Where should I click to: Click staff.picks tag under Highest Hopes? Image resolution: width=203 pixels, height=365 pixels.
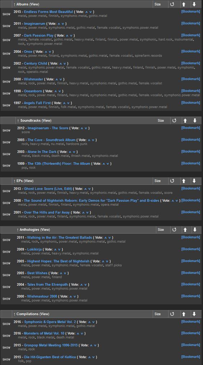(x=114, y=265)
